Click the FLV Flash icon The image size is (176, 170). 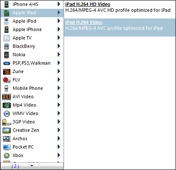7,80
